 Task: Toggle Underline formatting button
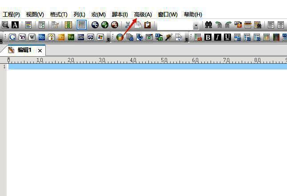coord(227,37)
